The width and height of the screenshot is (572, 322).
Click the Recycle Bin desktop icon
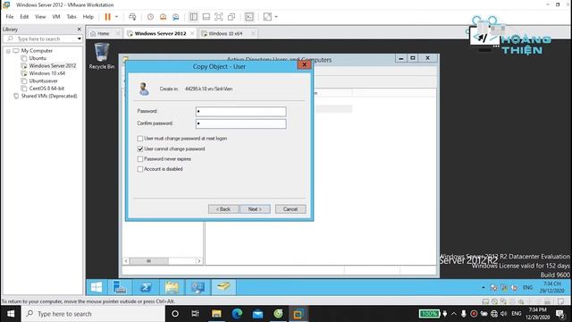[x=101, y=55]
